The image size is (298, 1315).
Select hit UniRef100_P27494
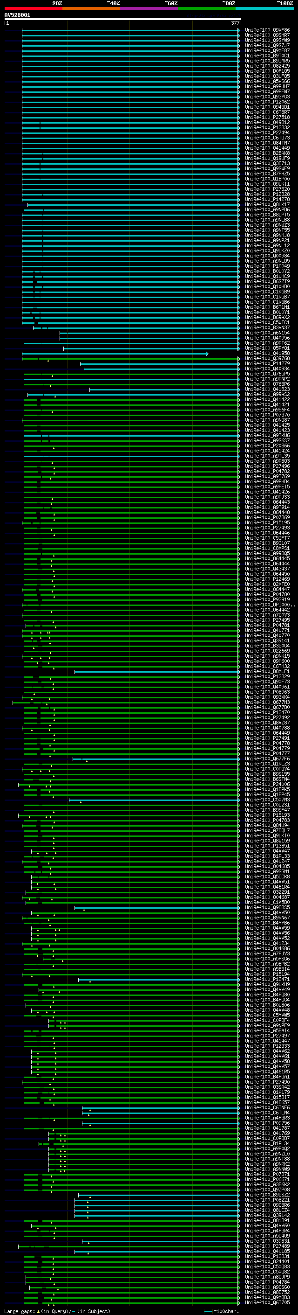pyautogui.click(x=267, y=133)
